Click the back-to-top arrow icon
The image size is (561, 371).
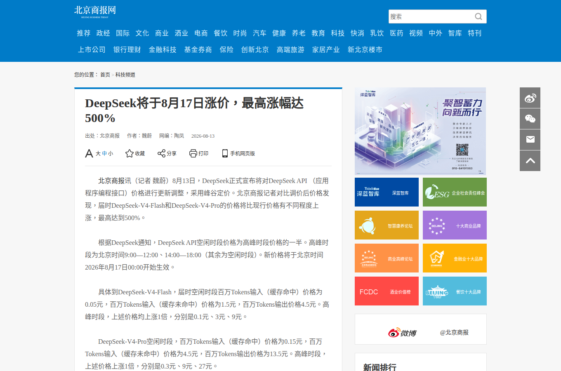(x=530, y=161)
